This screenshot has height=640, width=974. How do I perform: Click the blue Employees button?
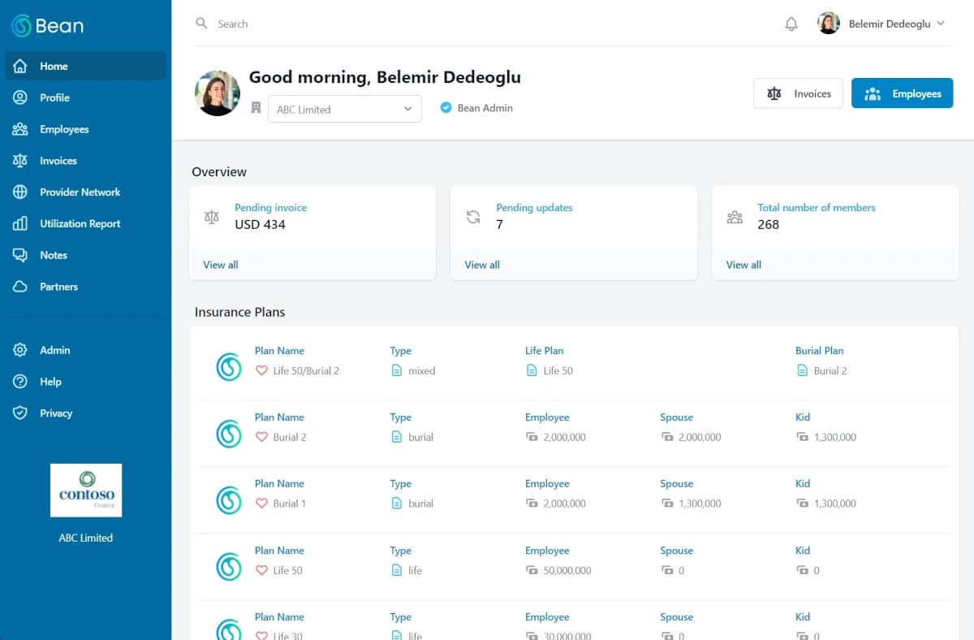[902, 93]
